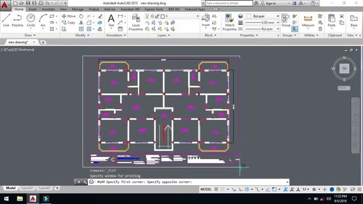363x204 pixels.
Task: Click the Table annotation icon
Action: [x=120, y=29]
